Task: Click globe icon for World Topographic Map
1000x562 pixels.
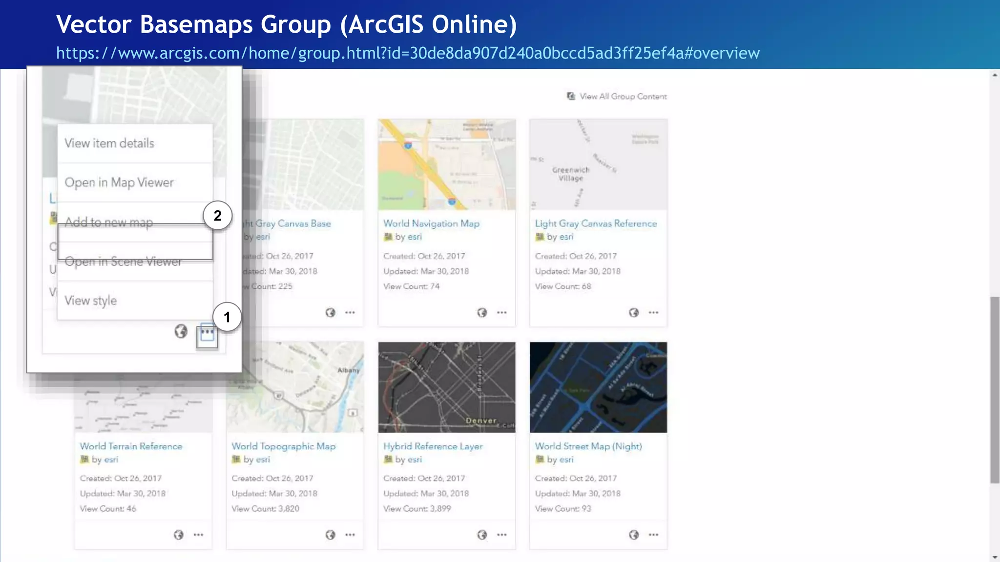Action: point(331,535)
